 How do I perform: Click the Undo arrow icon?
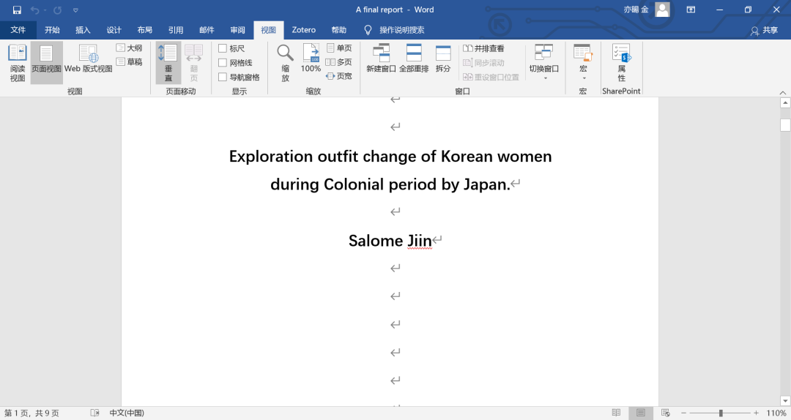pyautogui.click(x=34, y=10)
